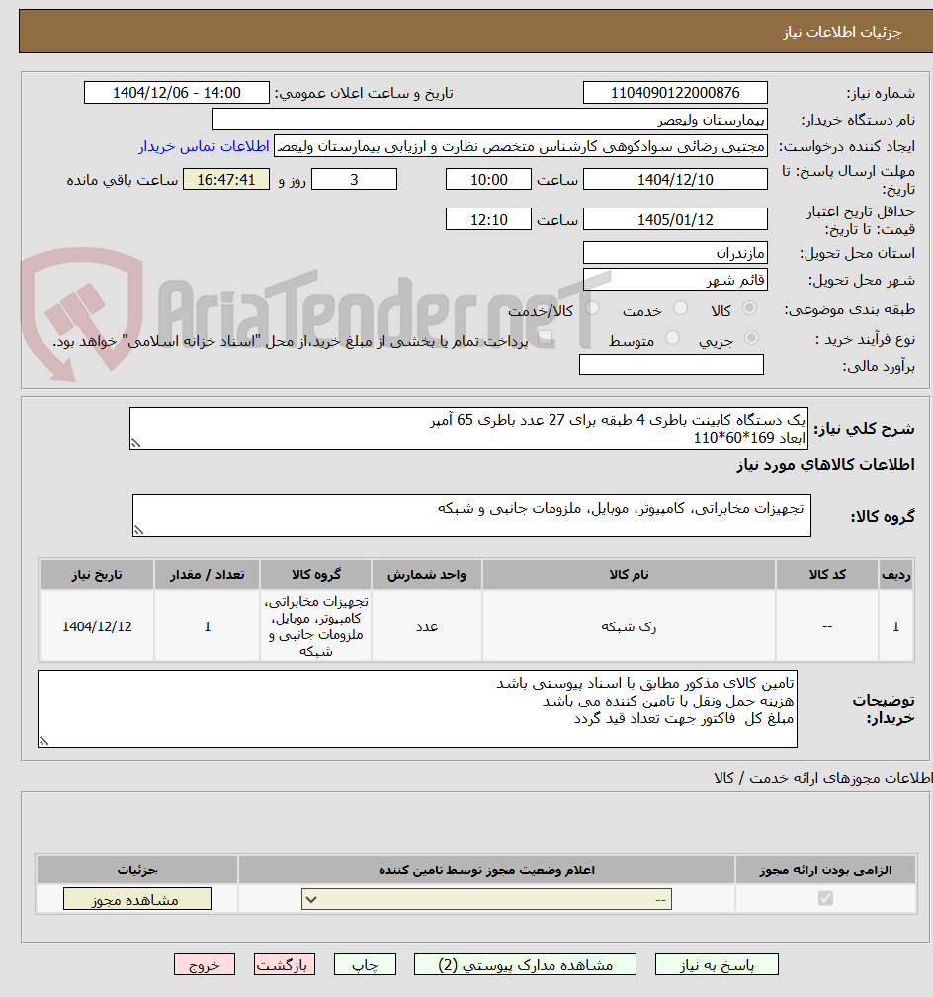
Task: Click the remaining days field showing 3
Action: pyautogui.click(x=354, y=179)
